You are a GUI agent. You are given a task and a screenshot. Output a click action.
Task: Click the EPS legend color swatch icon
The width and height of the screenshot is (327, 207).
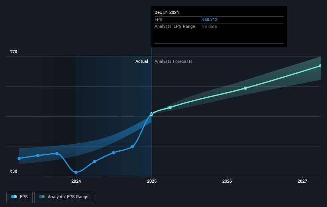(14, 197)
